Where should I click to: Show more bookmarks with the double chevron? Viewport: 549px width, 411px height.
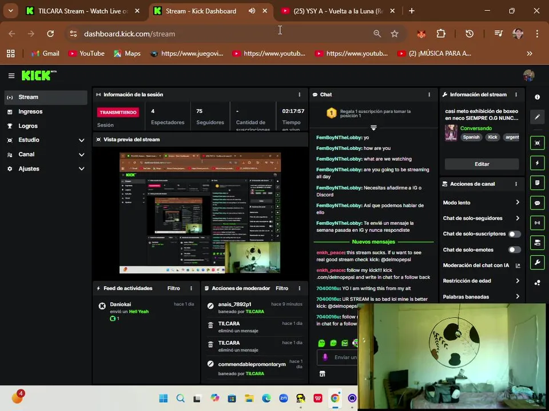[530, 54]
